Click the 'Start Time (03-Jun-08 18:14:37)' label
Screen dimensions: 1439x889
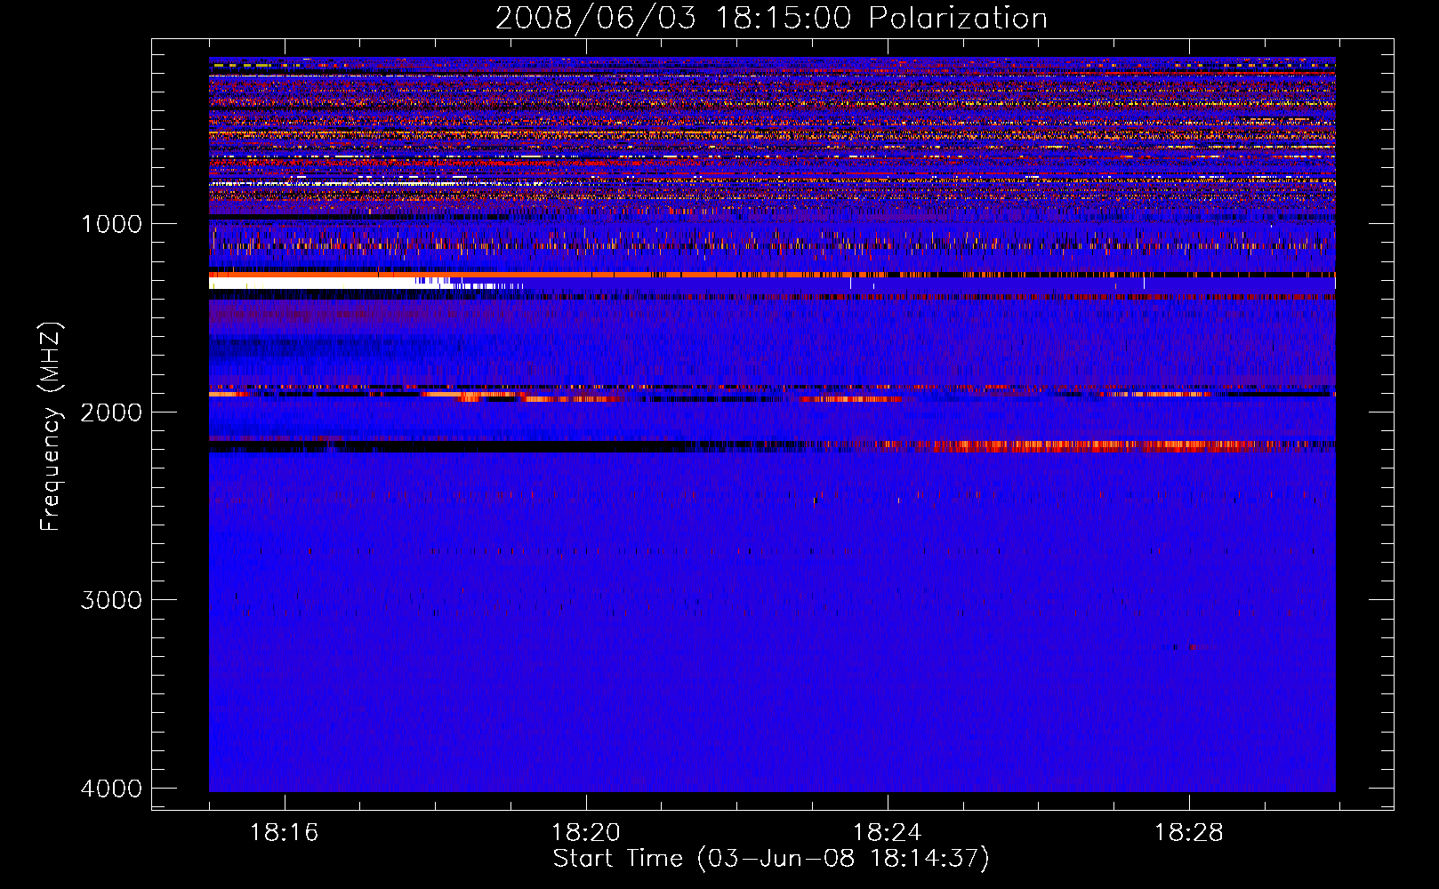click(771, 859)
